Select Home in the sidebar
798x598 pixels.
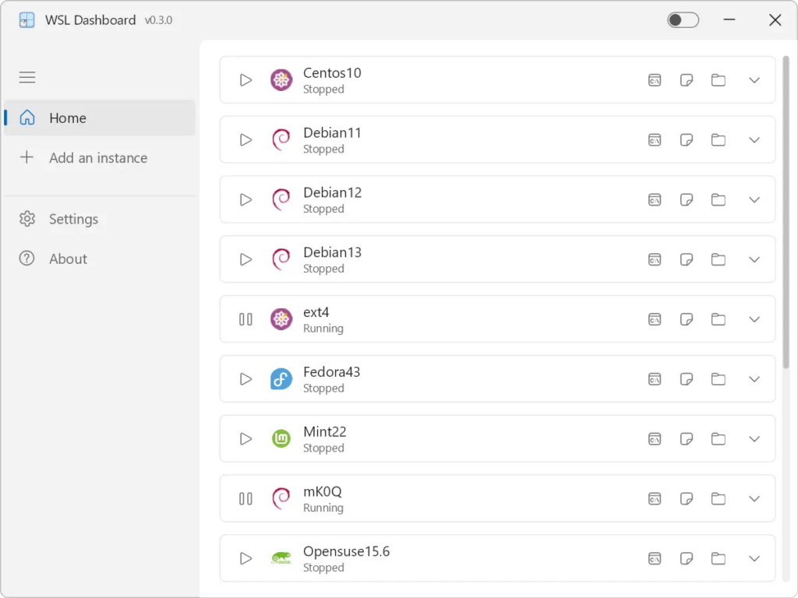(67, 118)
